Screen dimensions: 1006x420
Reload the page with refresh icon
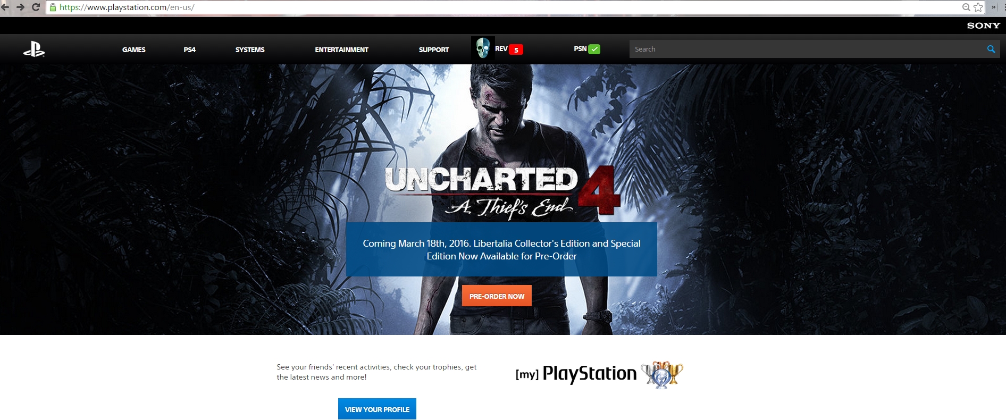point(36,7)
